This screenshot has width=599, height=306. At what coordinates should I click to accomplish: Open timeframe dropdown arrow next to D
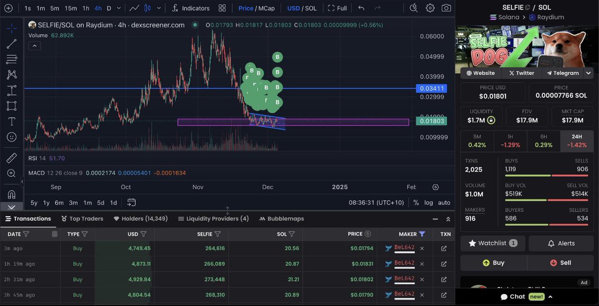[x=119, y=8]
